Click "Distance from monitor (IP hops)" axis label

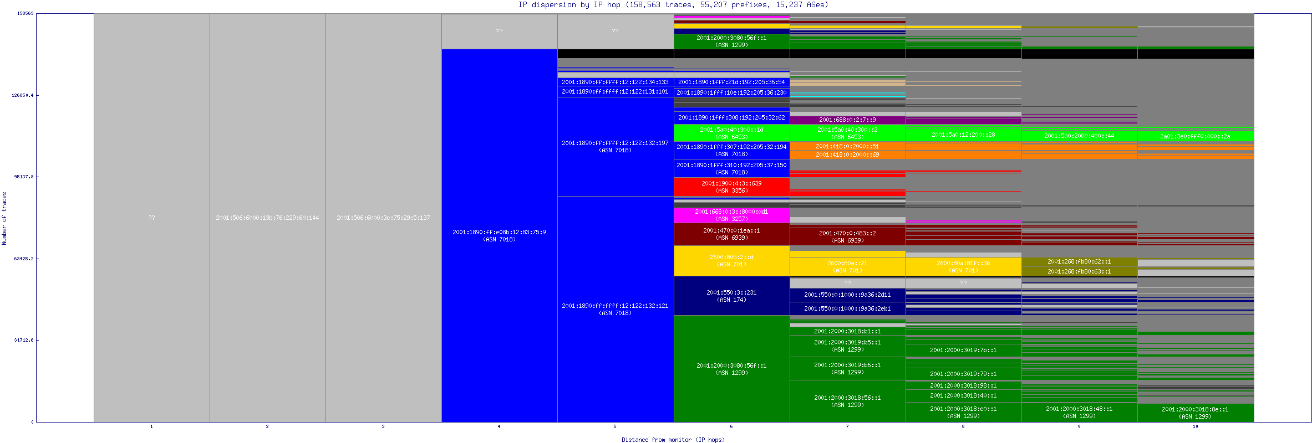[x=673, y=440]
